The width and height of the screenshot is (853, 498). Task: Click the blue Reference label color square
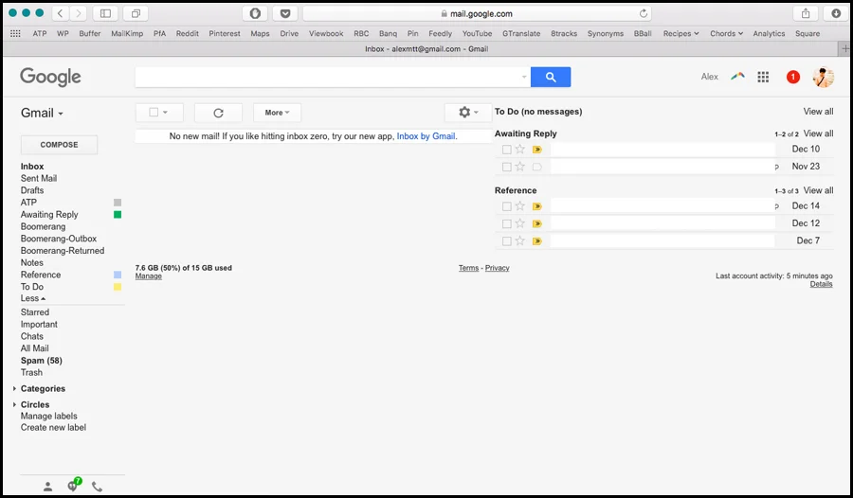click(118, 276)
